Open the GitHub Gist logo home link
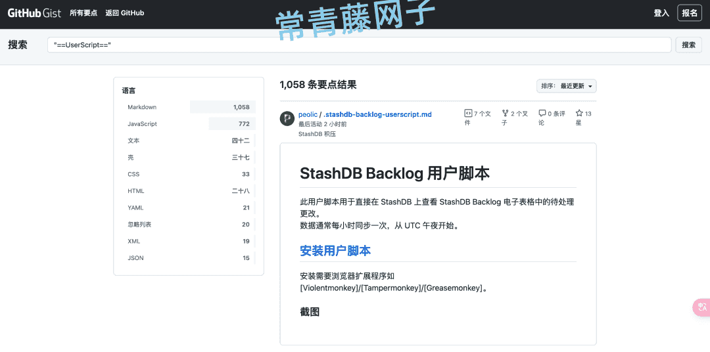Viewport: 710px width, 352px height. pyautogui.click(x=34, y=12)
